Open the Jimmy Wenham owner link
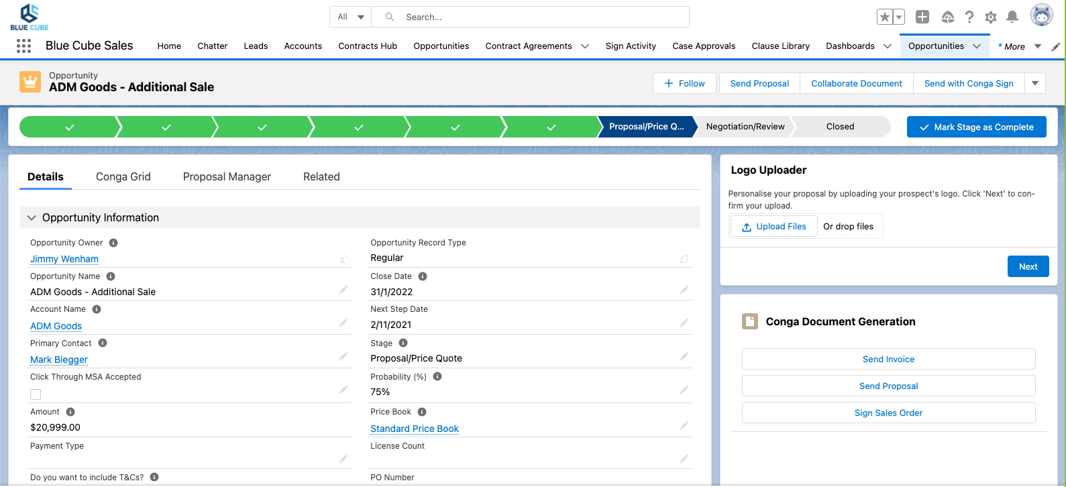Screen dimensions: 1066x487 [64, 259]
